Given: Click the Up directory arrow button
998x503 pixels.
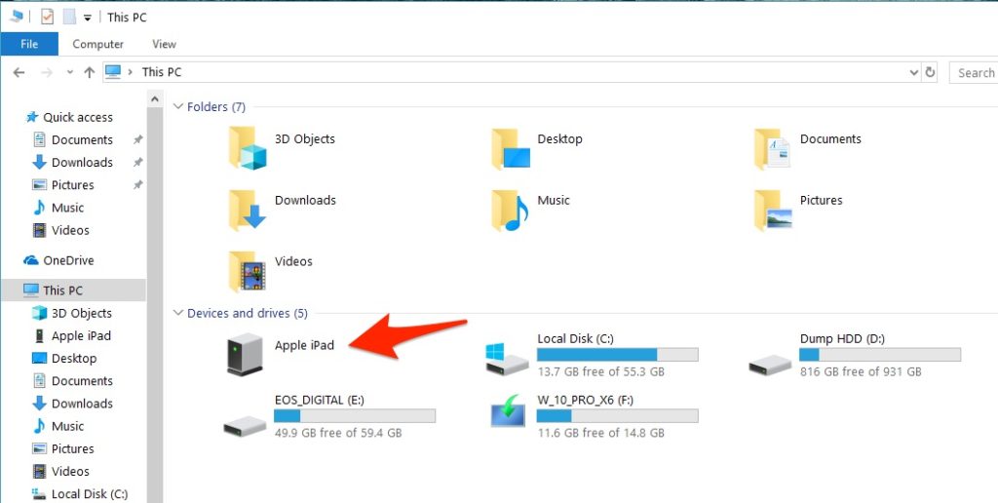Looking at the screenshot, I should pos(90,72).
